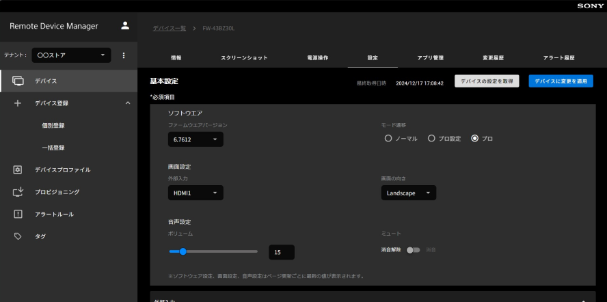607x302 pixels.
Task: Toggle the mute switch
Action: [413, 250]
